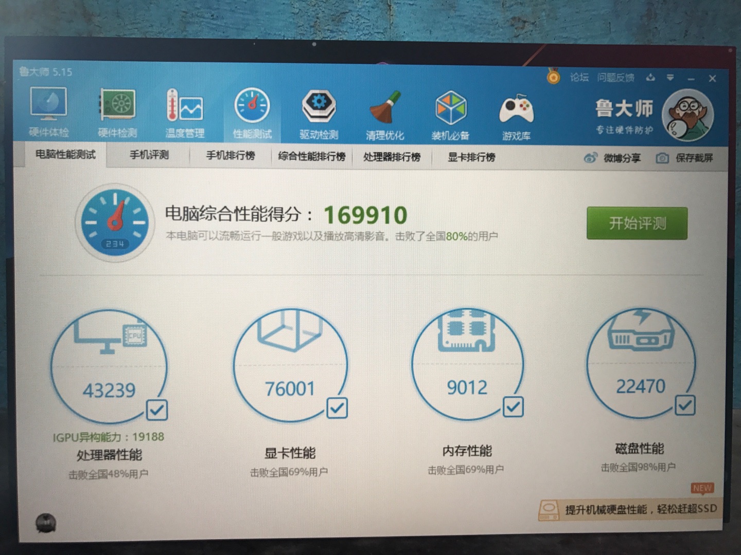Screen dimensions: 741x555
Task: Switch to the 处理器排行榜 tab
Action: click(x=392, y=157)
